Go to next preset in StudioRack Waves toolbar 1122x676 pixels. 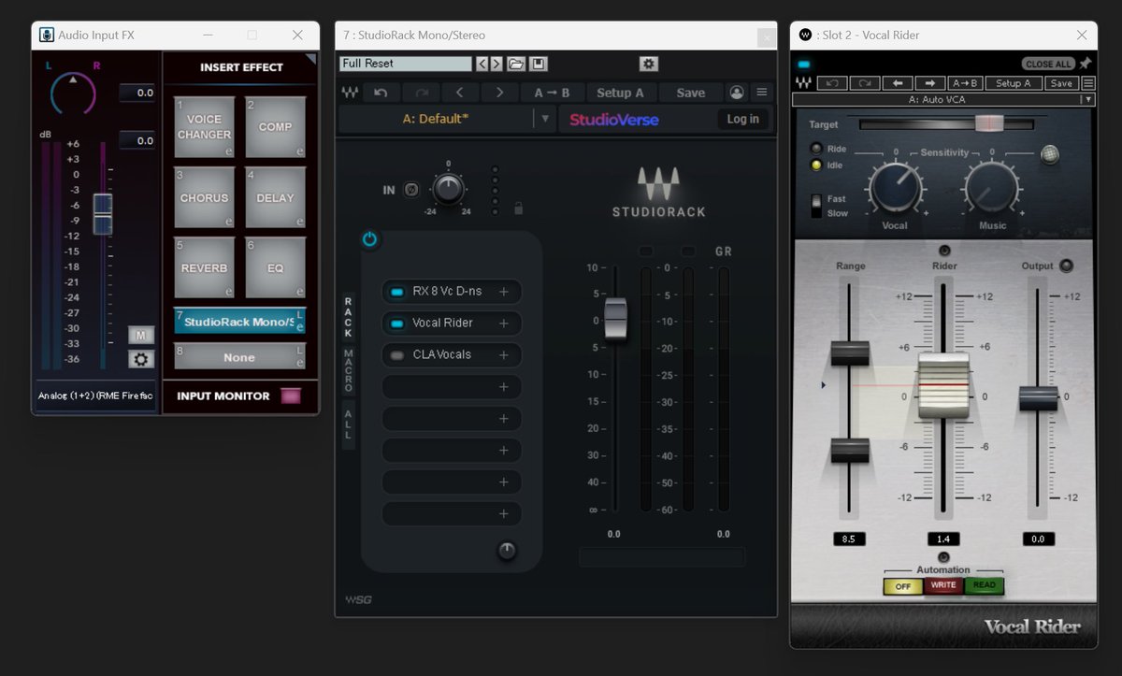pyautogui.click(x=500, y=93)
